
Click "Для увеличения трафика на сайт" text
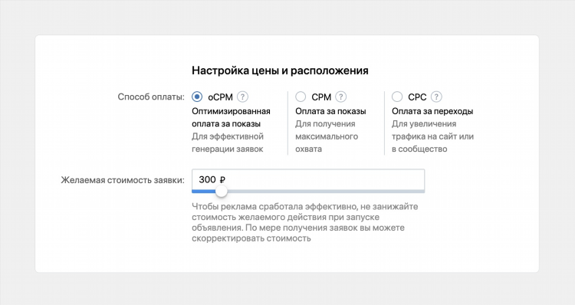coord(432,136)
